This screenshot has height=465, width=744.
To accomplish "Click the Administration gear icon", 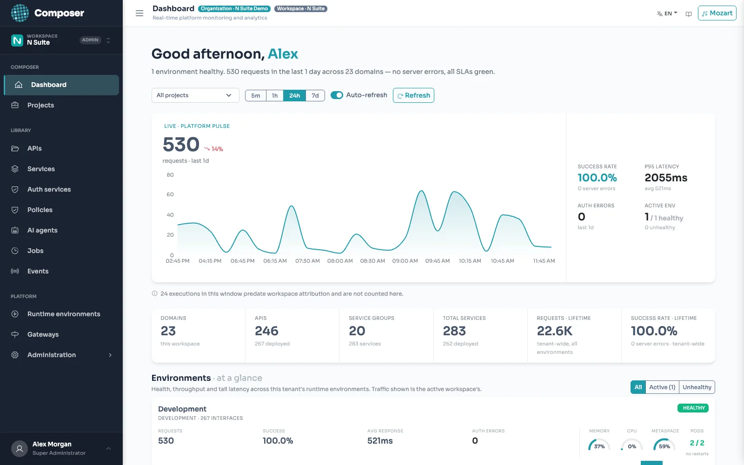I will pyautogui.click(x=15, y=355).
